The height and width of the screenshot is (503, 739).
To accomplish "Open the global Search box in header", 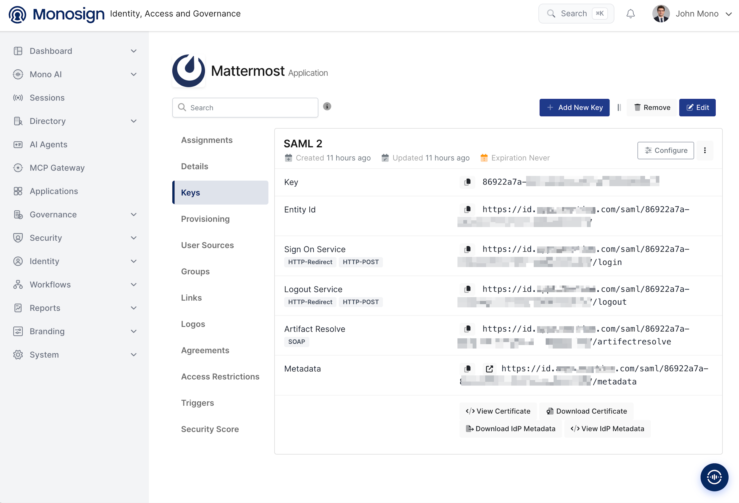I will 576,14.
